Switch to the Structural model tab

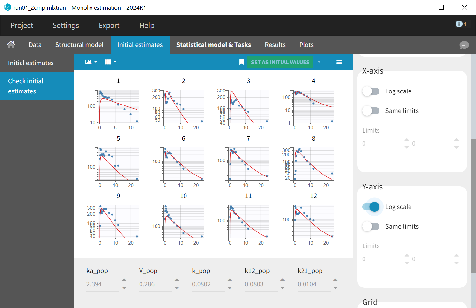tap(79, 45)
